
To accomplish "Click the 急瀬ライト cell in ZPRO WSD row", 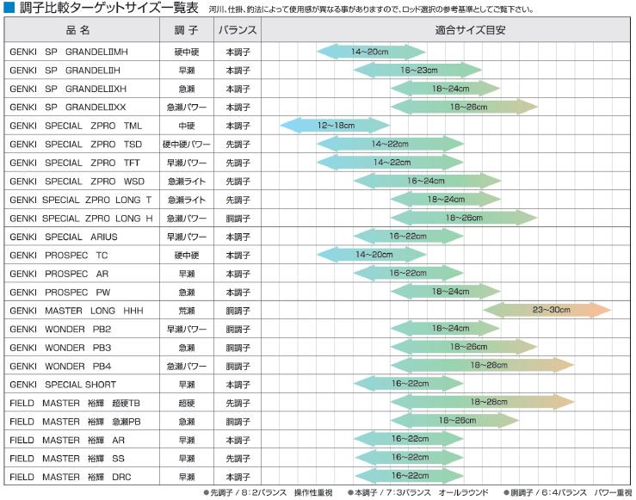I will pos(187,182).
